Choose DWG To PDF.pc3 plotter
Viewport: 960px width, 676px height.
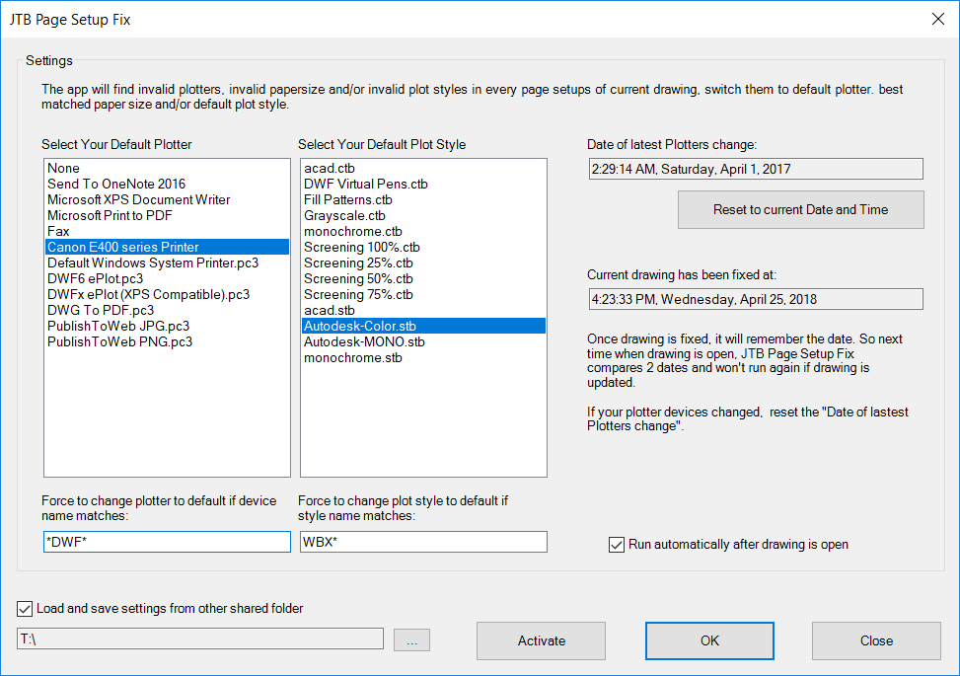pyautogui.click(x=101, y=310)
